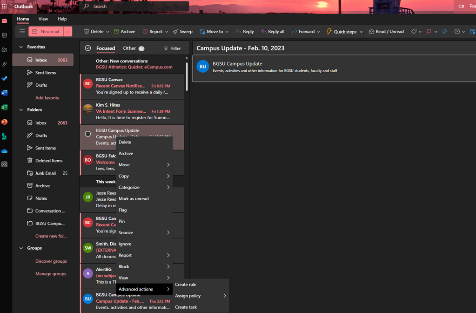Open OneDrive cloud icon in rail
Viewport: 476px width, 313px height.
pyautogui.click(x=4, y=151)
